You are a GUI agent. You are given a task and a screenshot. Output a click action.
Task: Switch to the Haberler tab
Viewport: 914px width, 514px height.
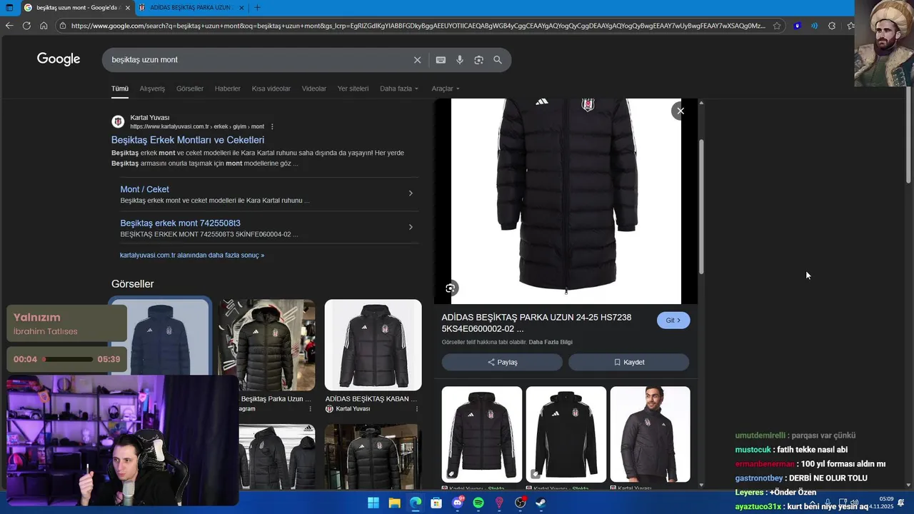(228, 89)
